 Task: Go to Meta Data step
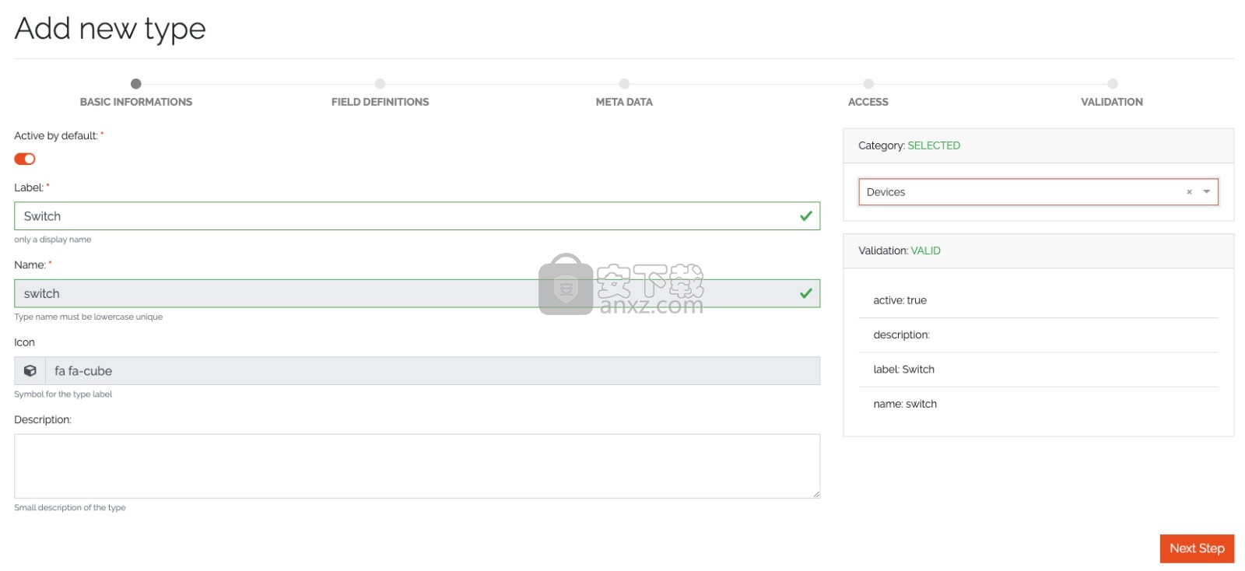pos(624,93)
